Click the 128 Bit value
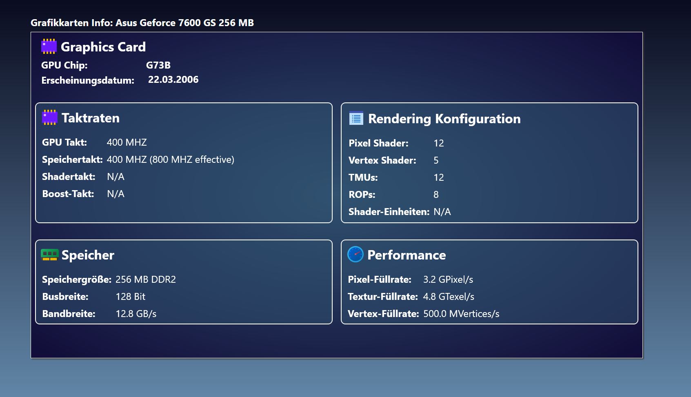 [131, 297]
